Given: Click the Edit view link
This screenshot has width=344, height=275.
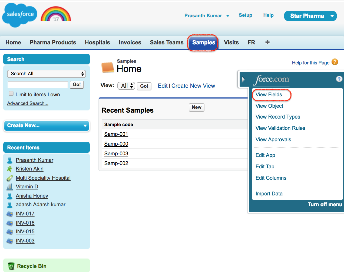Looking at the screenshot, I should pos(163,86).
